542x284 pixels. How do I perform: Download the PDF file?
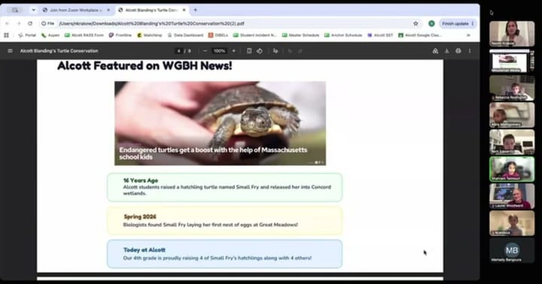click(x=447, y=51)
